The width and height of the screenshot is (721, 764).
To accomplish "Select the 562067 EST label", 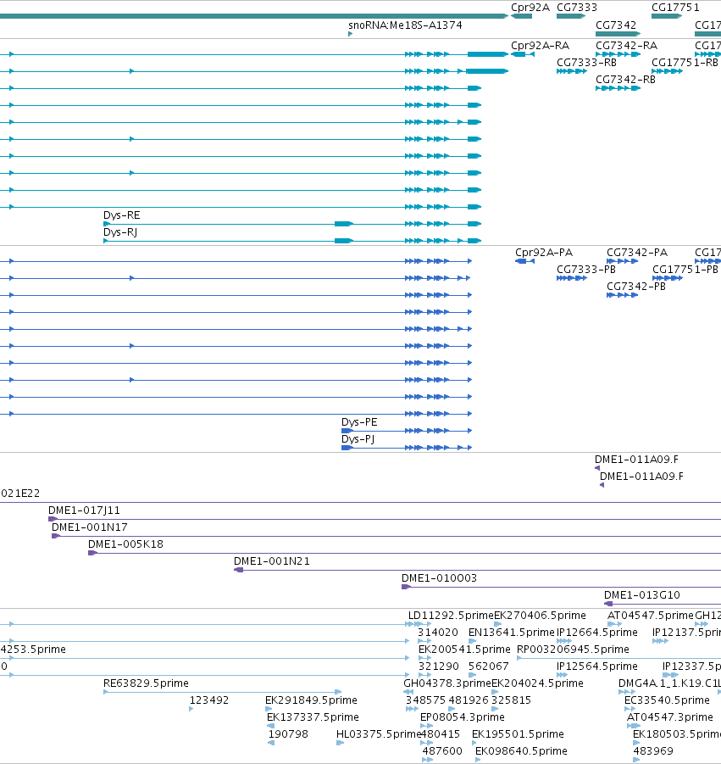I will pos(489,666).
